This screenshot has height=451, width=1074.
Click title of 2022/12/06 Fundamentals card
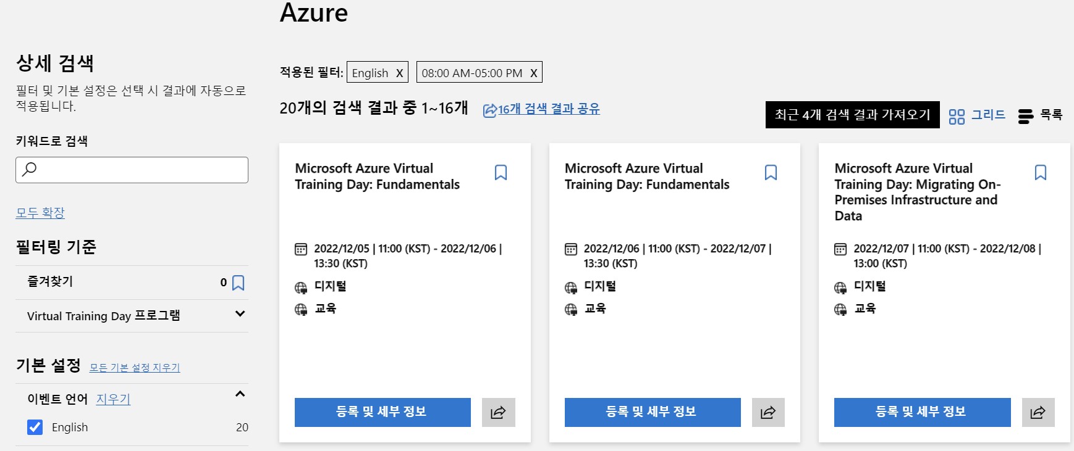tap(647, 176)
